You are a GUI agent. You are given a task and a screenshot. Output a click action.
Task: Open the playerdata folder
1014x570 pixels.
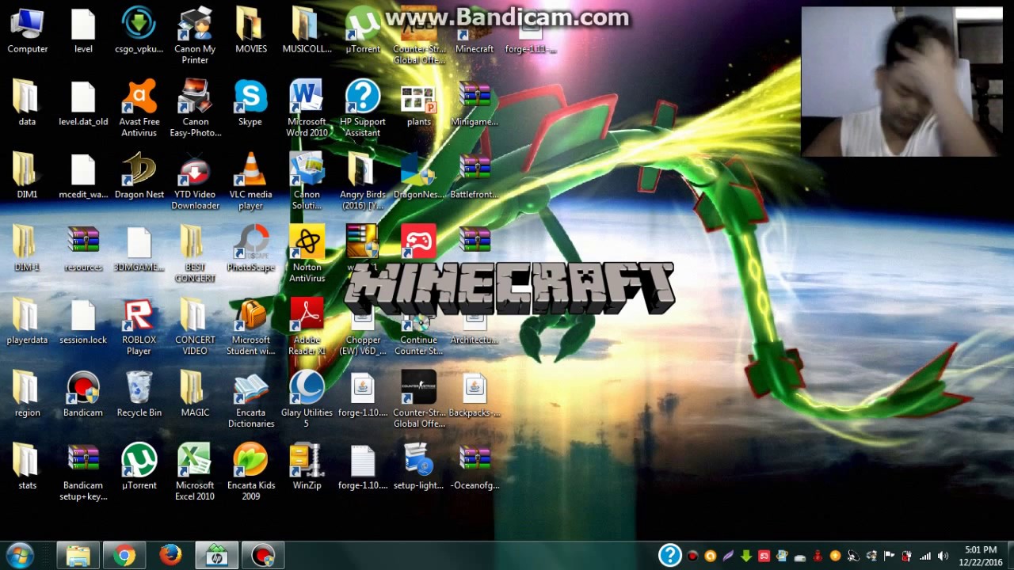(x=27, y=321)
